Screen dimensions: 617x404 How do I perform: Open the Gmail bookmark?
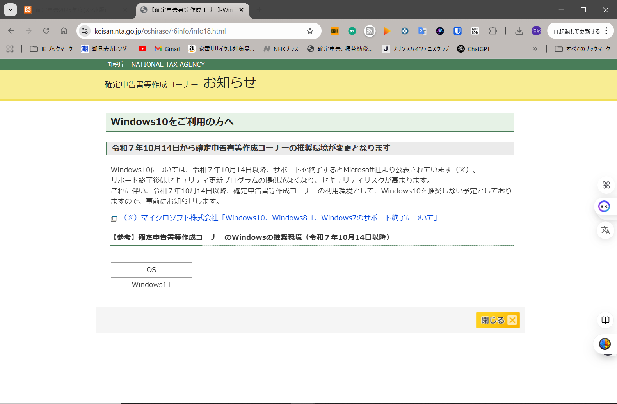click(x=167, y=49)
